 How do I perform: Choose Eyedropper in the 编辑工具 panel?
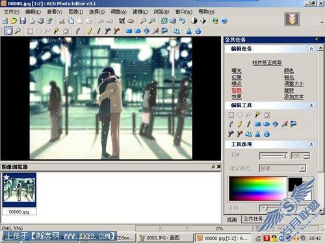coord(231,124)
